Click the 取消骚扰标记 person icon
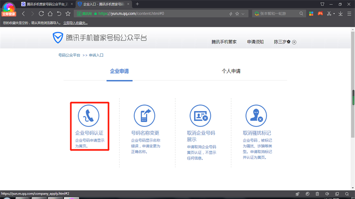The image size is (355, 199). coord(256,116)
